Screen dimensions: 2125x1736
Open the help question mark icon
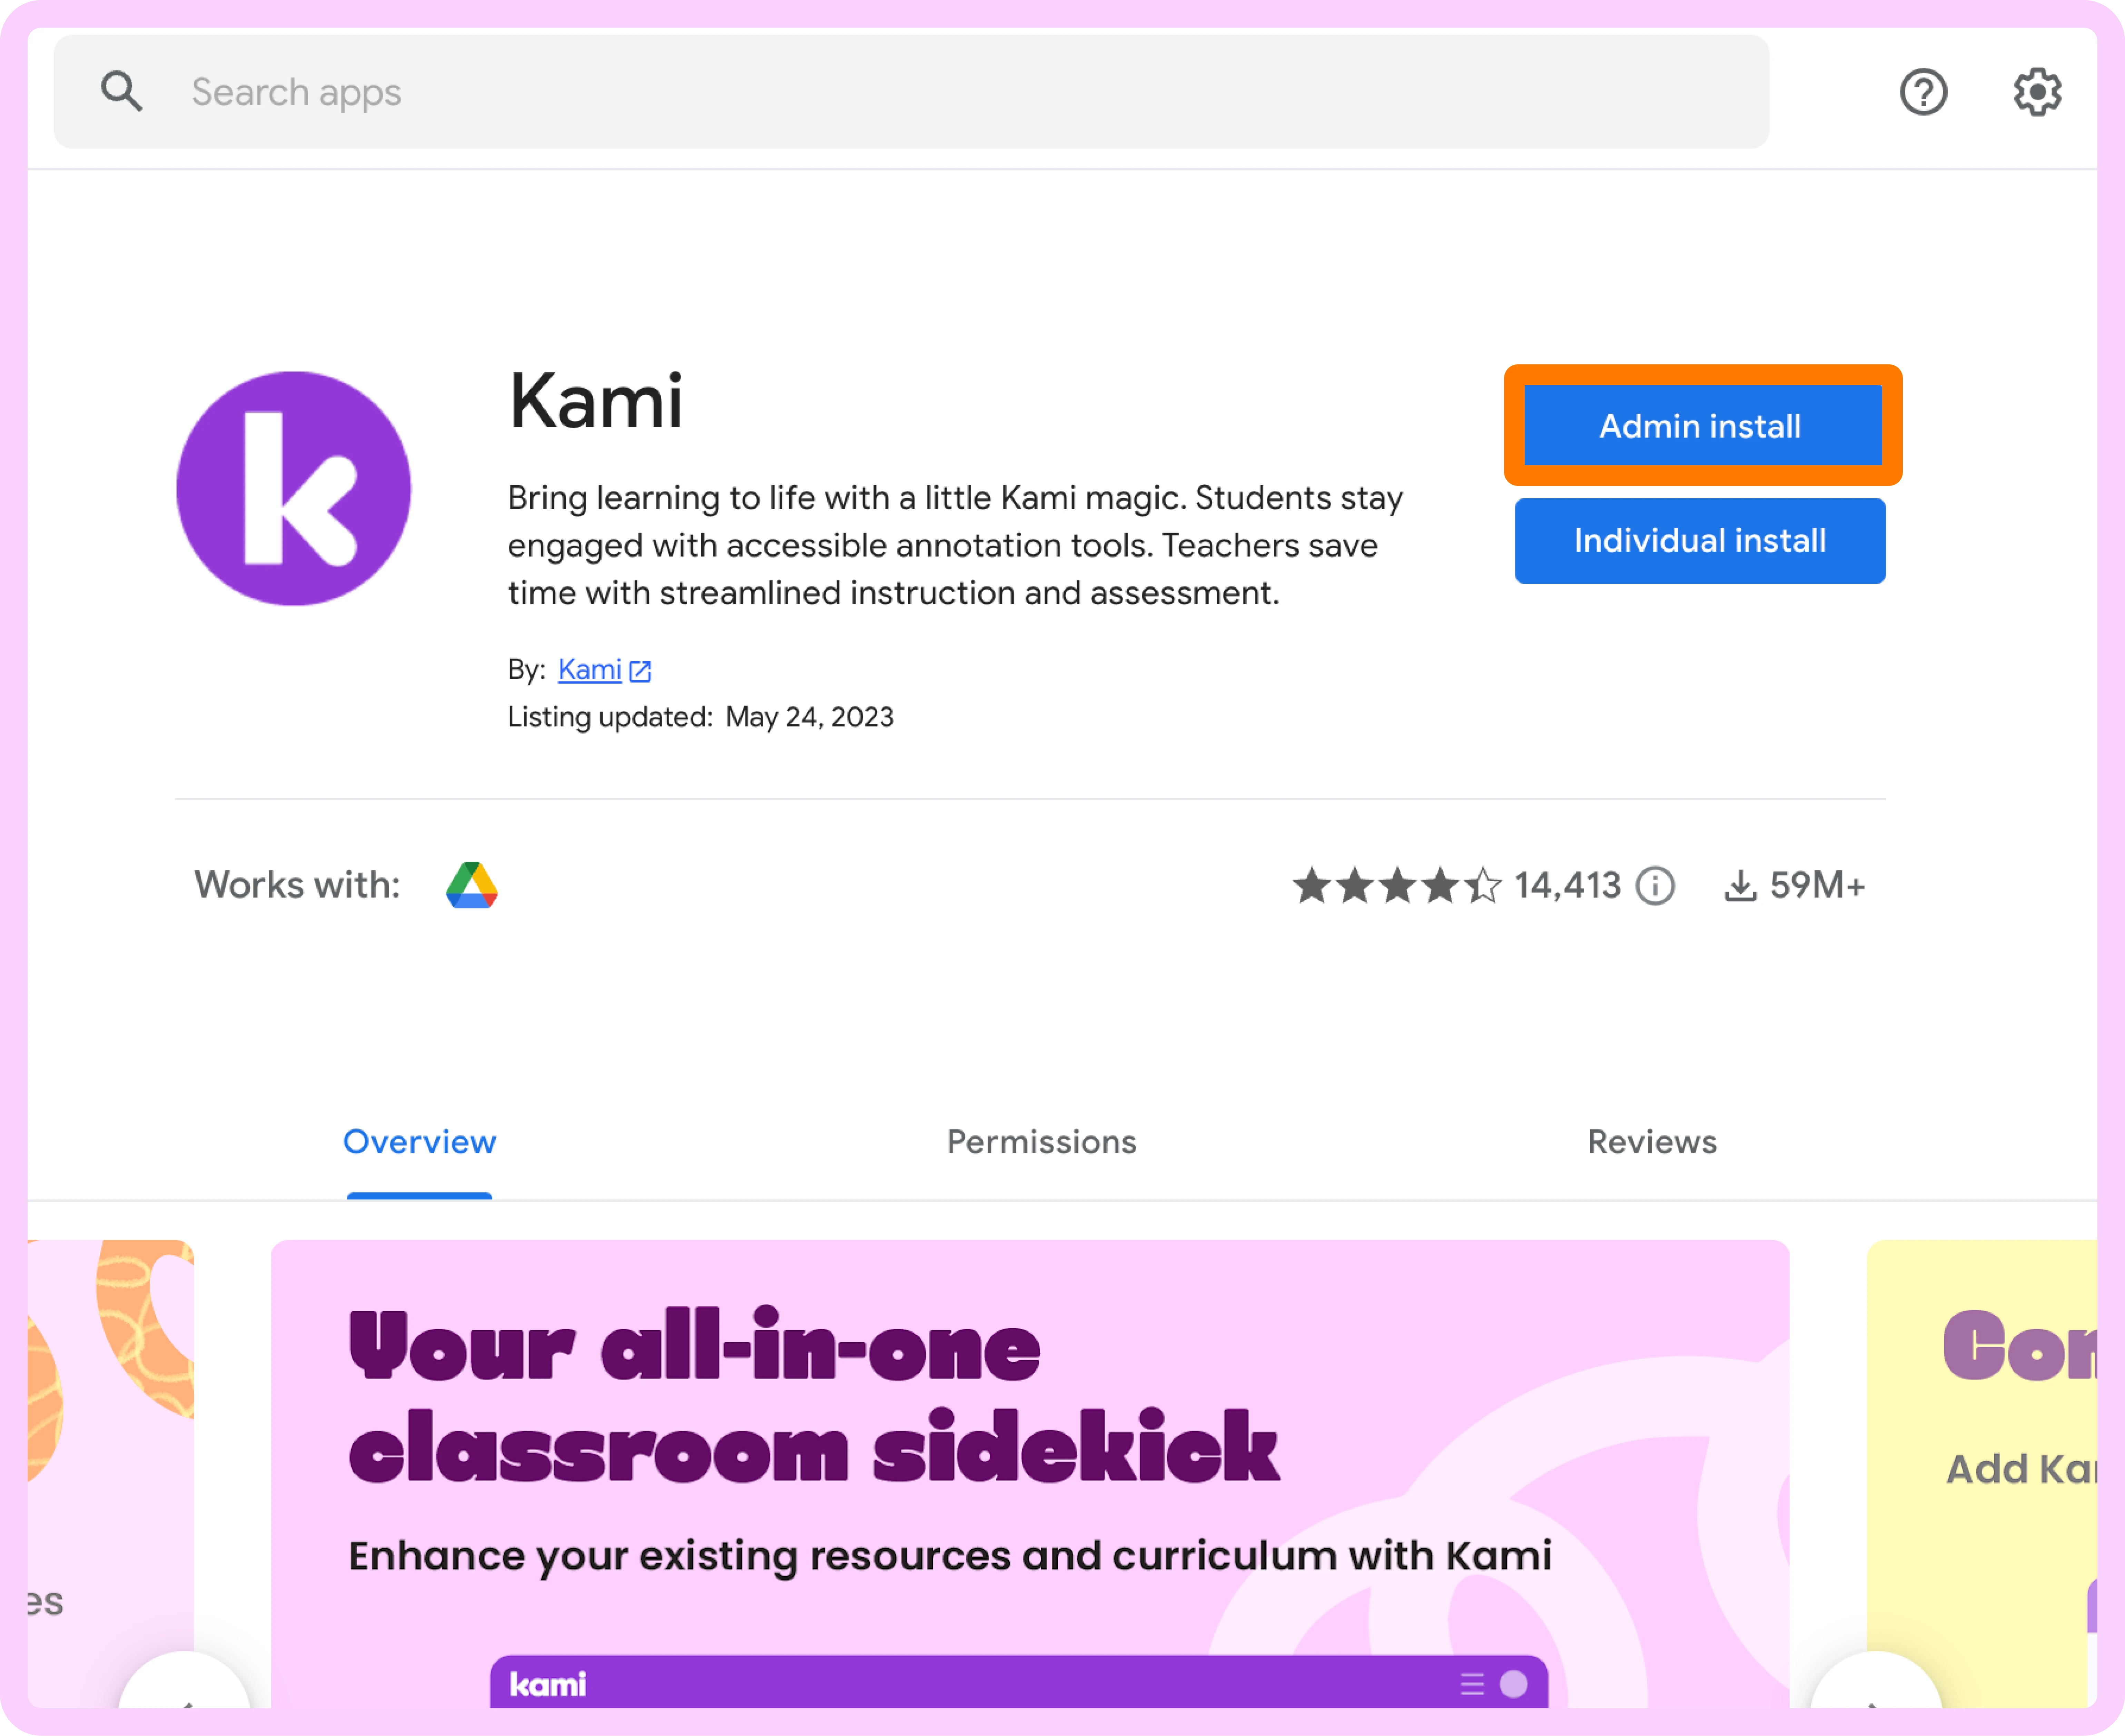pos(1923,92)
